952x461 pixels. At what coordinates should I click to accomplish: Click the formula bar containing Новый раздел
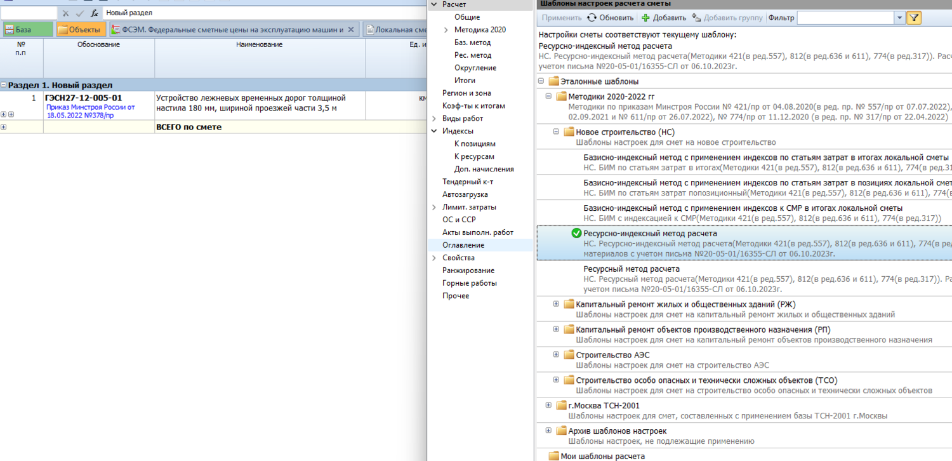(x=264, y=13)
